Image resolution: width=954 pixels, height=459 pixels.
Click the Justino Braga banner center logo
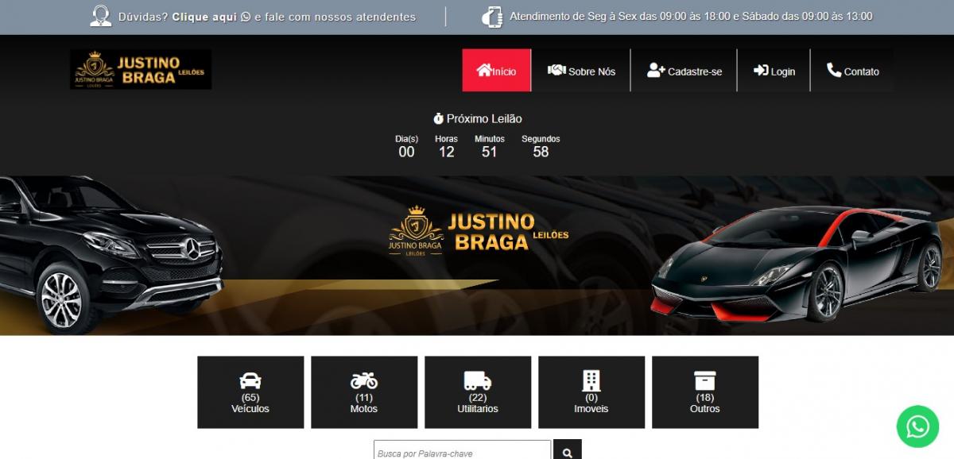pyautogui.click(x=479, y=231)
